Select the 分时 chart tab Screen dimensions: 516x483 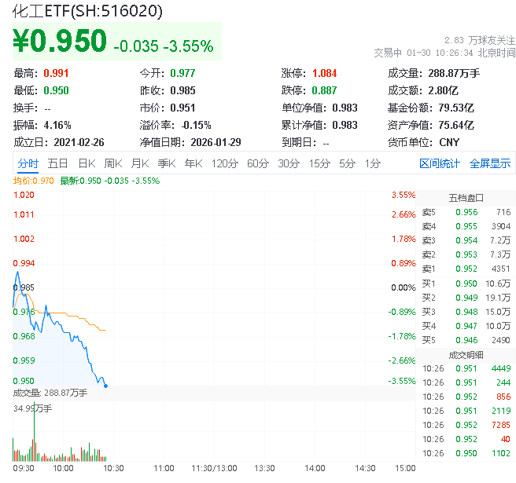tap(28, 163)
